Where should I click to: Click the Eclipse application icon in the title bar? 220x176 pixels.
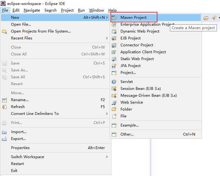pyautogui.click(x=3, y=3)
